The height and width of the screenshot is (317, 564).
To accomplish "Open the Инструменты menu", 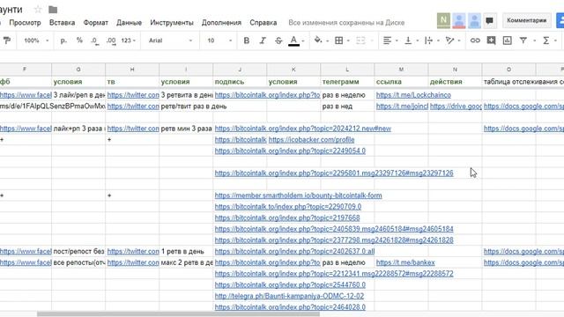I will pos(172,23).
